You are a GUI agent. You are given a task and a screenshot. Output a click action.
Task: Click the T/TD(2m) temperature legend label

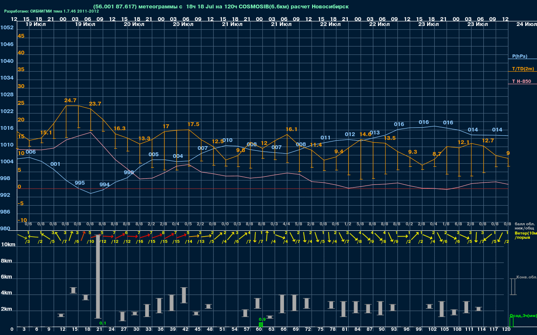pos(523,69)
